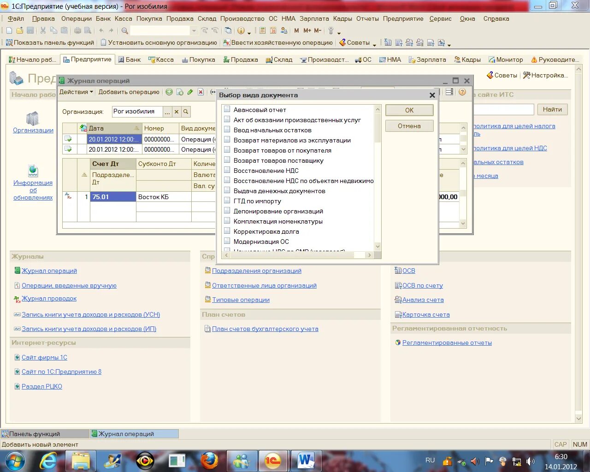Click the deletion mark icon in Журнал операций
The width and height of the screenshot is (590, 472).
pyautogui.click(x=201, y=92)
